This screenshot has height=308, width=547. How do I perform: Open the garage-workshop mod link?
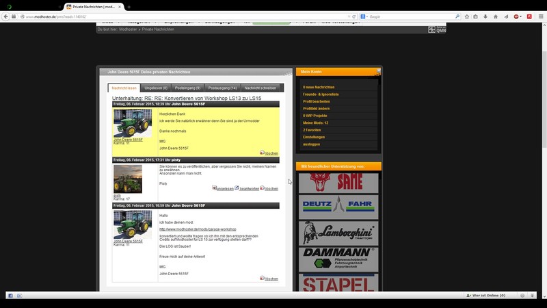tap(197, 229)
